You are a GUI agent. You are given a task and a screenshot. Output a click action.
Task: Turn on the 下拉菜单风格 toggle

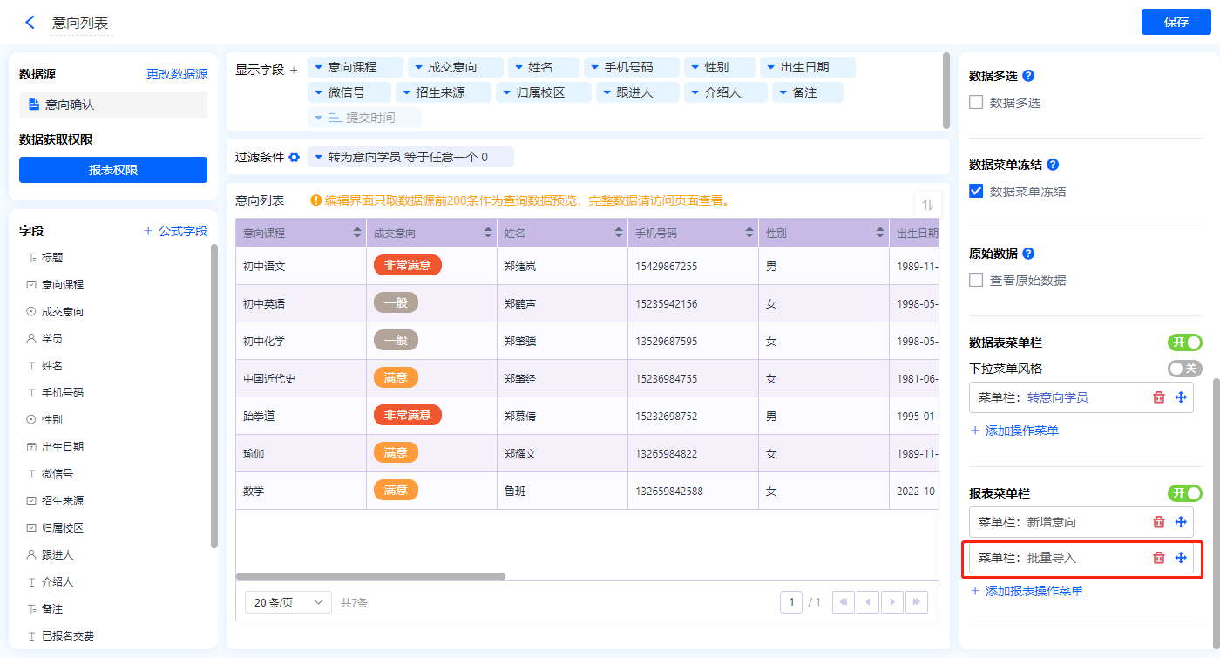(1184, 369)
